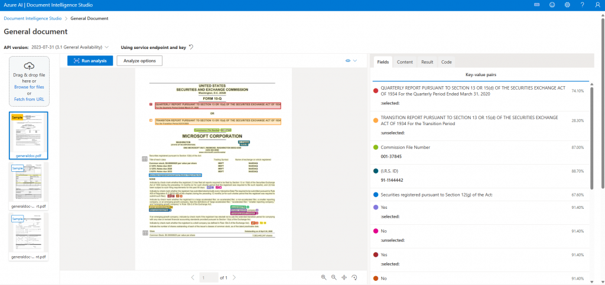Expand the API version dropdown

(107, 47)
